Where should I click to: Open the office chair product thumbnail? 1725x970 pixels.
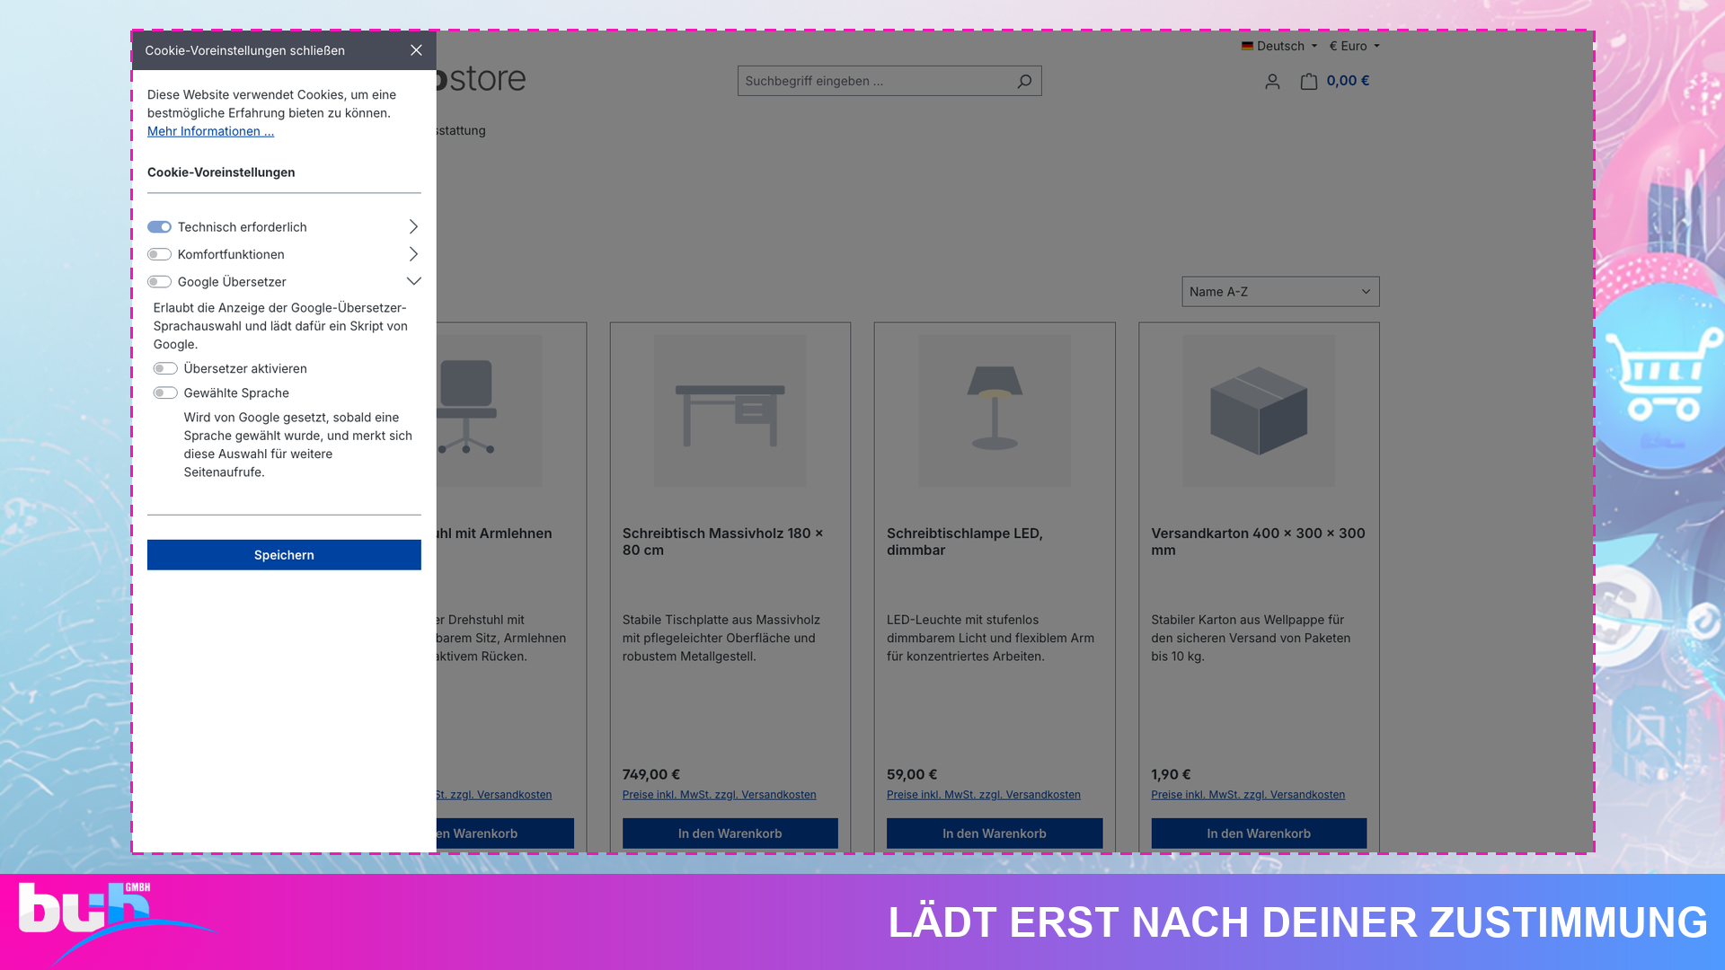[490, 411]
